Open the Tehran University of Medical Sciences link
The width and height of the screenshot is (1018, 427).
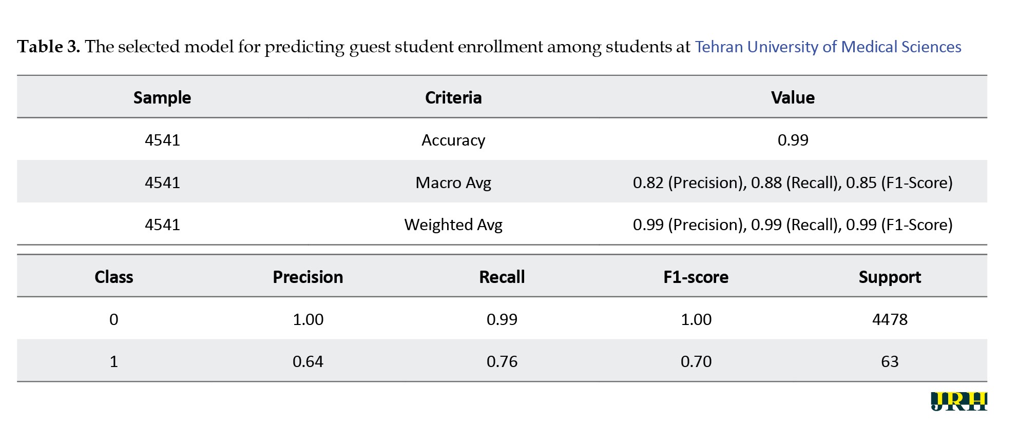pos(828,47)
